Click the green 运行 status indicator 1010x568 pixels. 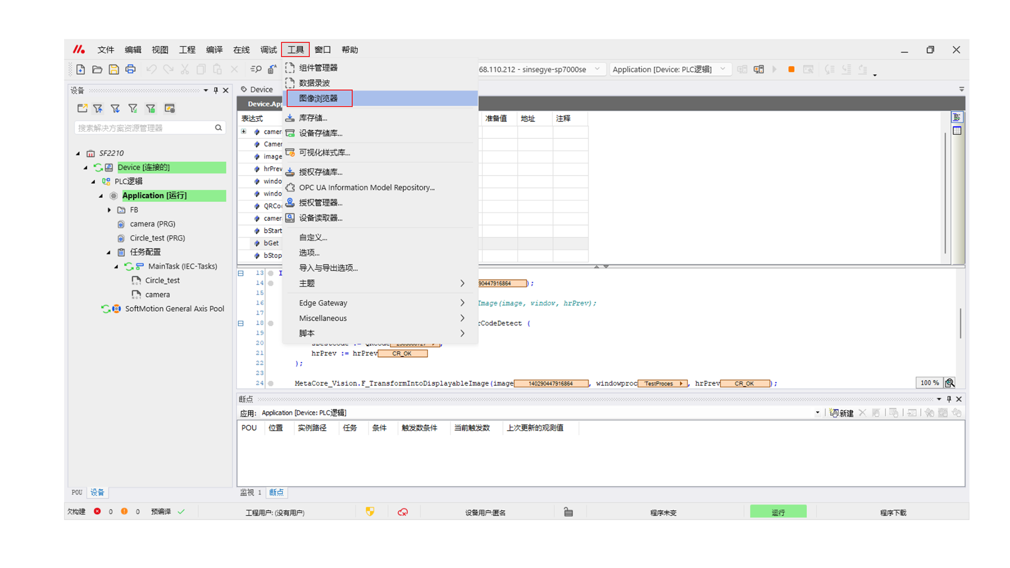click(777, 512)
